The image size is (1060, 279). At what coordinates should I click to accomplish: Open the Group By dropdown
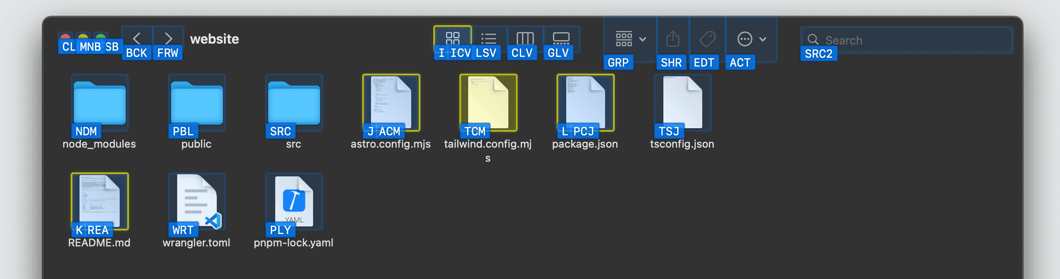click(630, 39)
